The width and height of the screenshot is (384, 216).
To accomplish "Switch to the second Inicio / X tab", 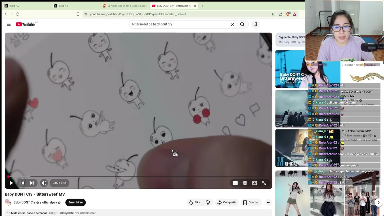I will (74, 6).
